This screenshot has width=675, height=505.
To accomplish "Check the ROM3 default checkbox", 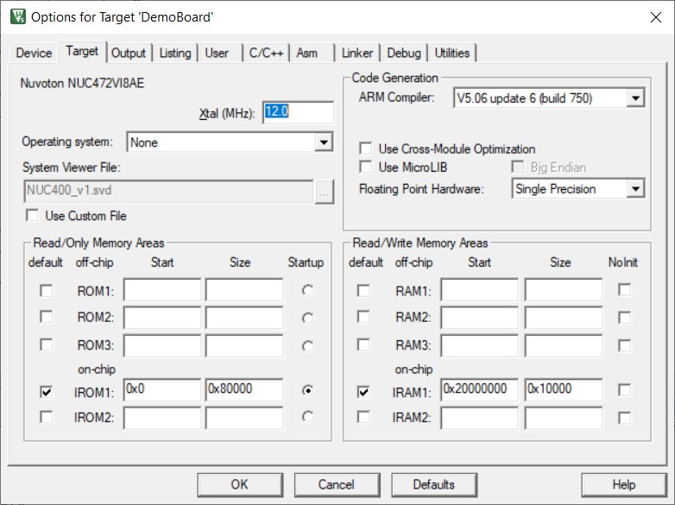I will (46, 344).
